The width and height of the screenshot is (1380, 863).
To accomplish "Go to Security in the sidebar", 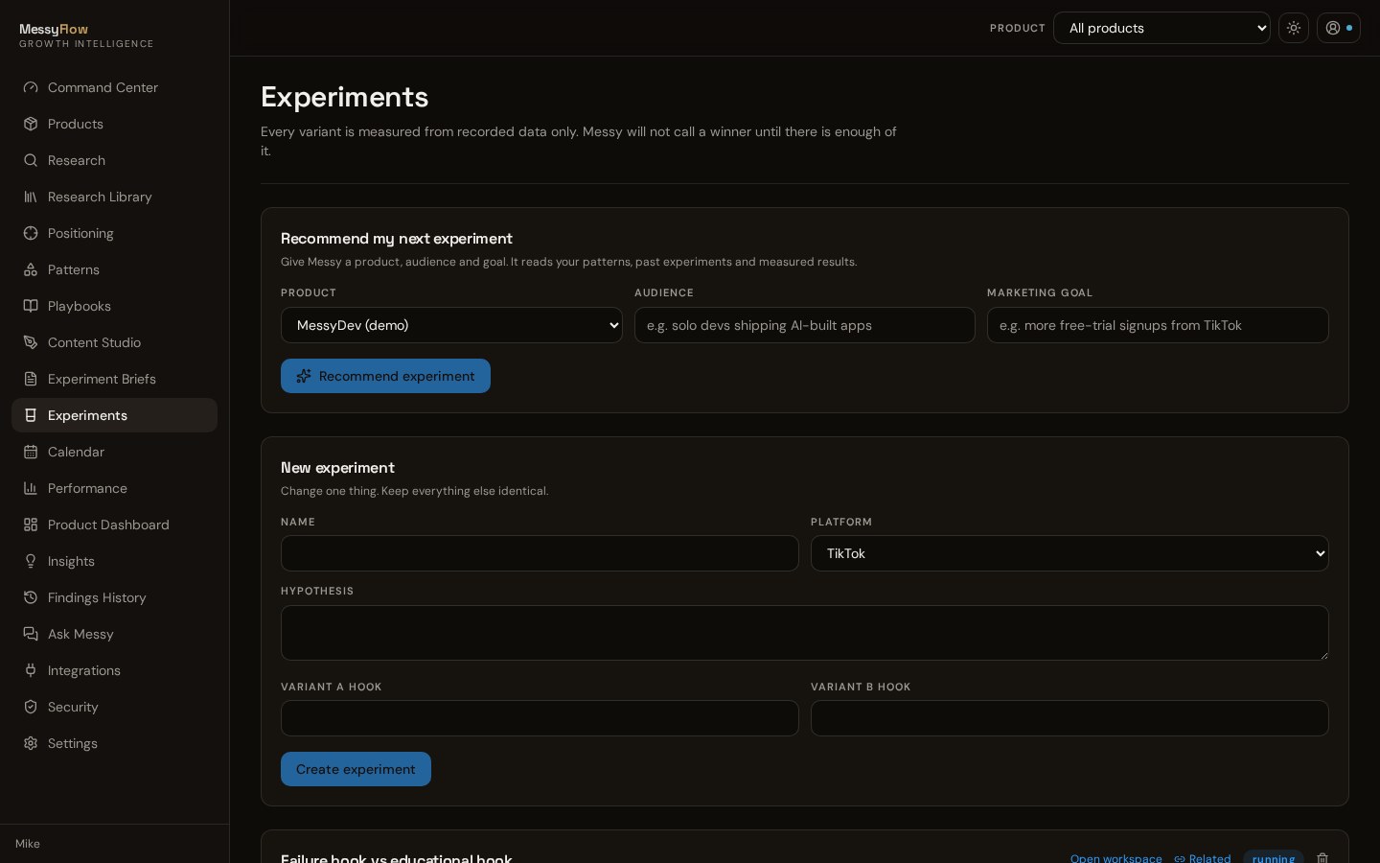I will tap(114, 707).
